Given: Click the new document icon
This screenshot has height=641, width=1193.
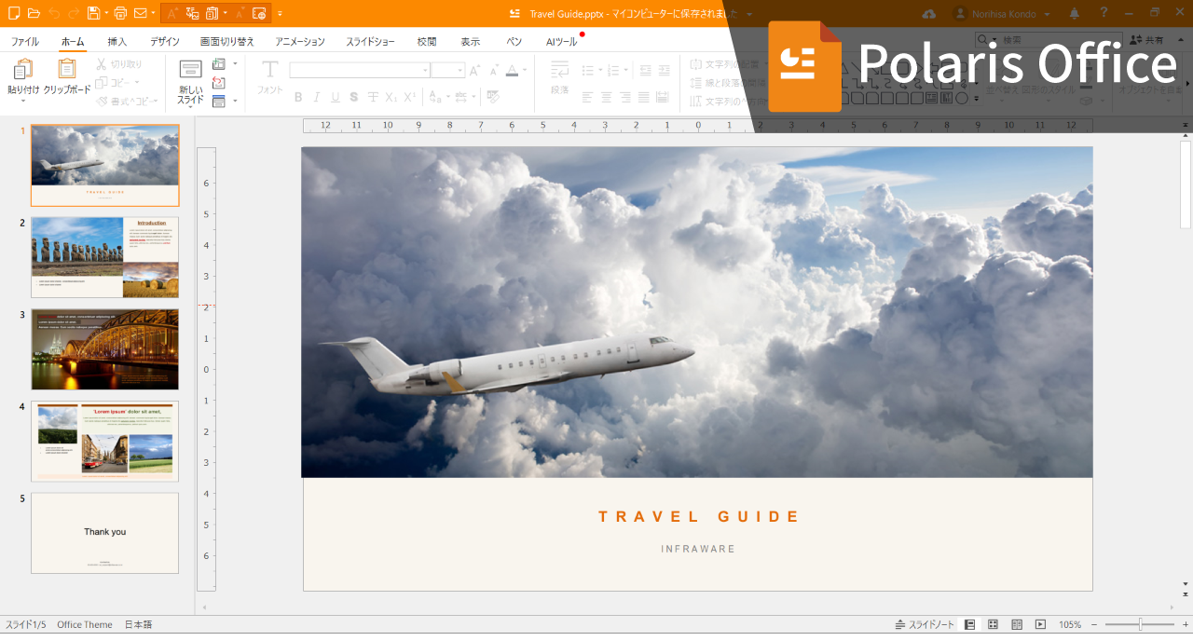Looking at the screenshot, I should tap(14, 13).
